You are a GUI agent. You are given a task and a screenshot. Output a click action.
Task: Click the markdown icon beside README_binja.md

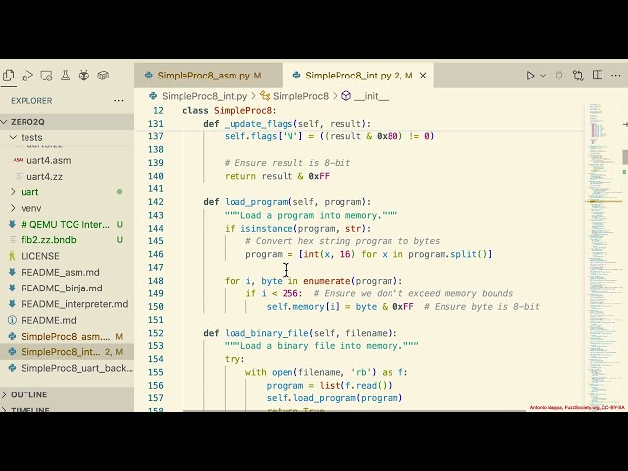point(12,288)
